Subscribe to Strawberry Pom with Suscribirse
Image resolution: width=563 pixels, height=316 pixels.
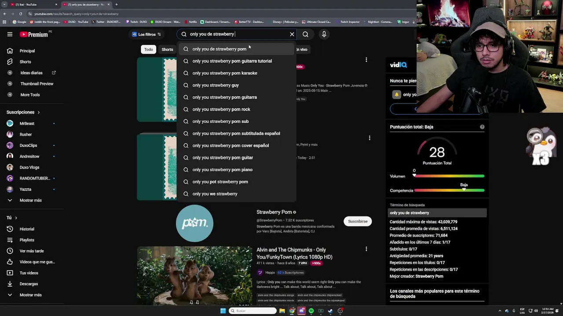coord(358,222)
